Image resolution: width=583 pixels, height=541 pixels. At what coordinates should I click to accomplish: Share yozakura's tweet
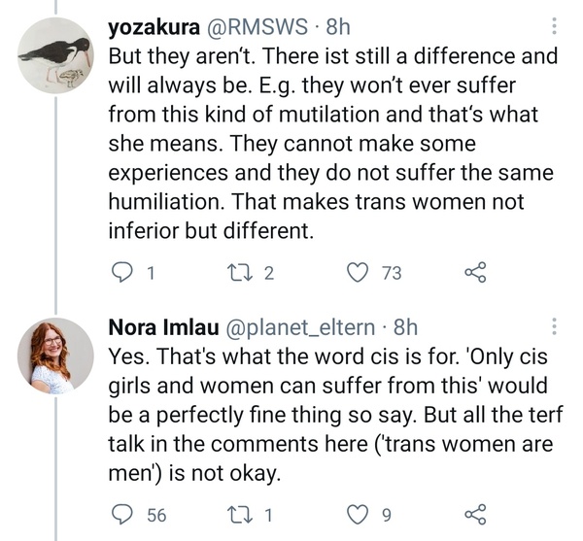pos(475,274)
